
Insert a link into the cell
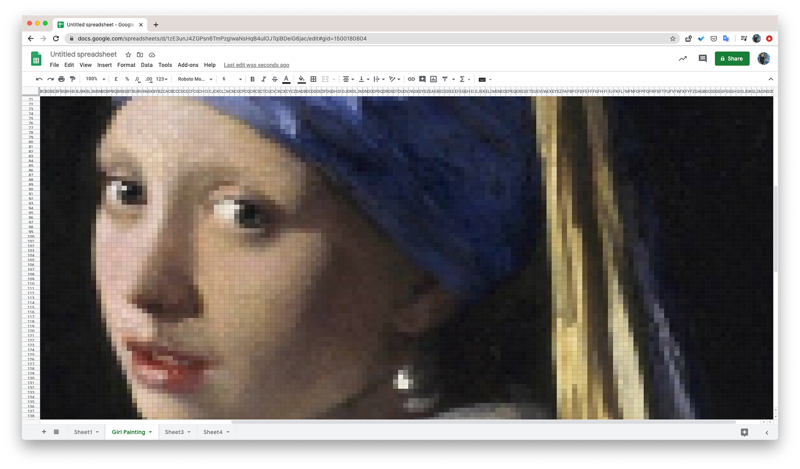tap(411, 79)
